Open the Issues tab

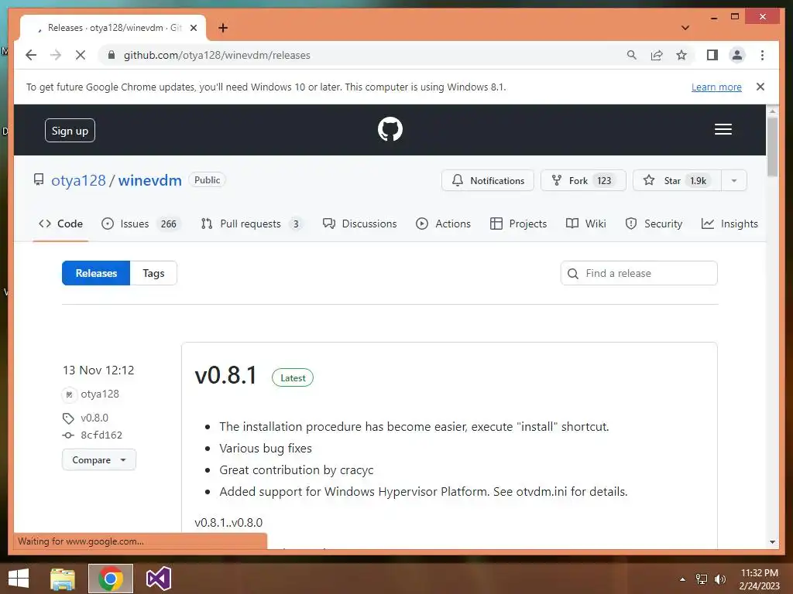(x=139, y=224)
